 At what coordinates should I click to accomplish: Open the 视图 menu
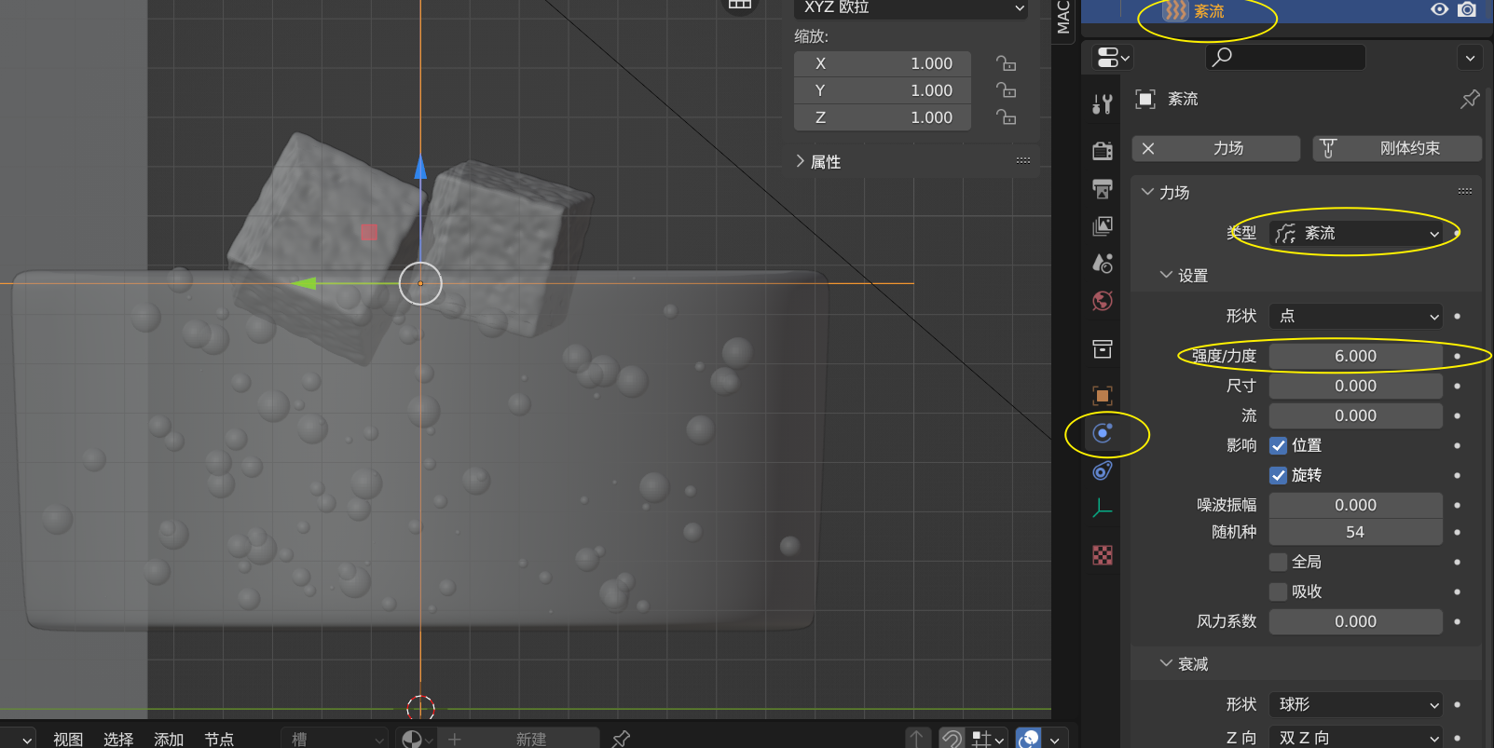point(68,739)
